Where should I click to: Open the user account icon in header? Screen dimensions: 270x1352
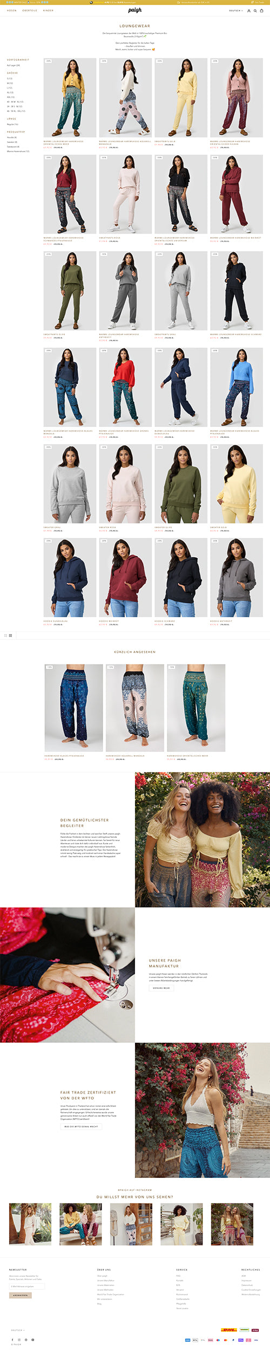pyautogui.click(x=249, y=10)
